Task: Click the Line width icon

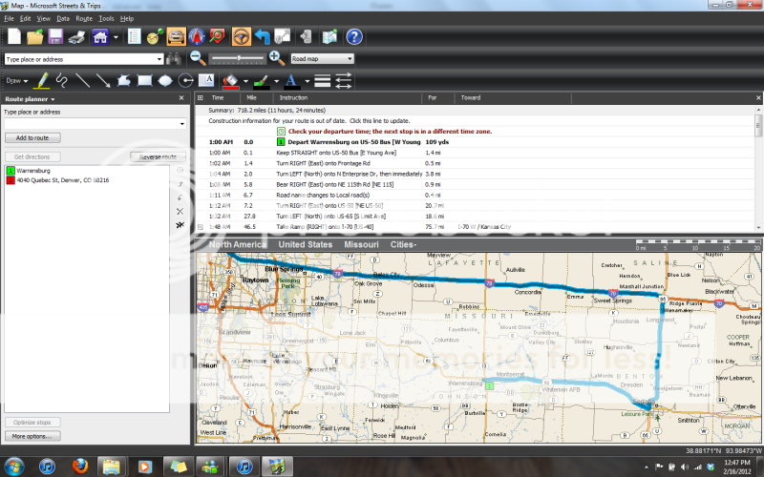Action: pos(323,80)
